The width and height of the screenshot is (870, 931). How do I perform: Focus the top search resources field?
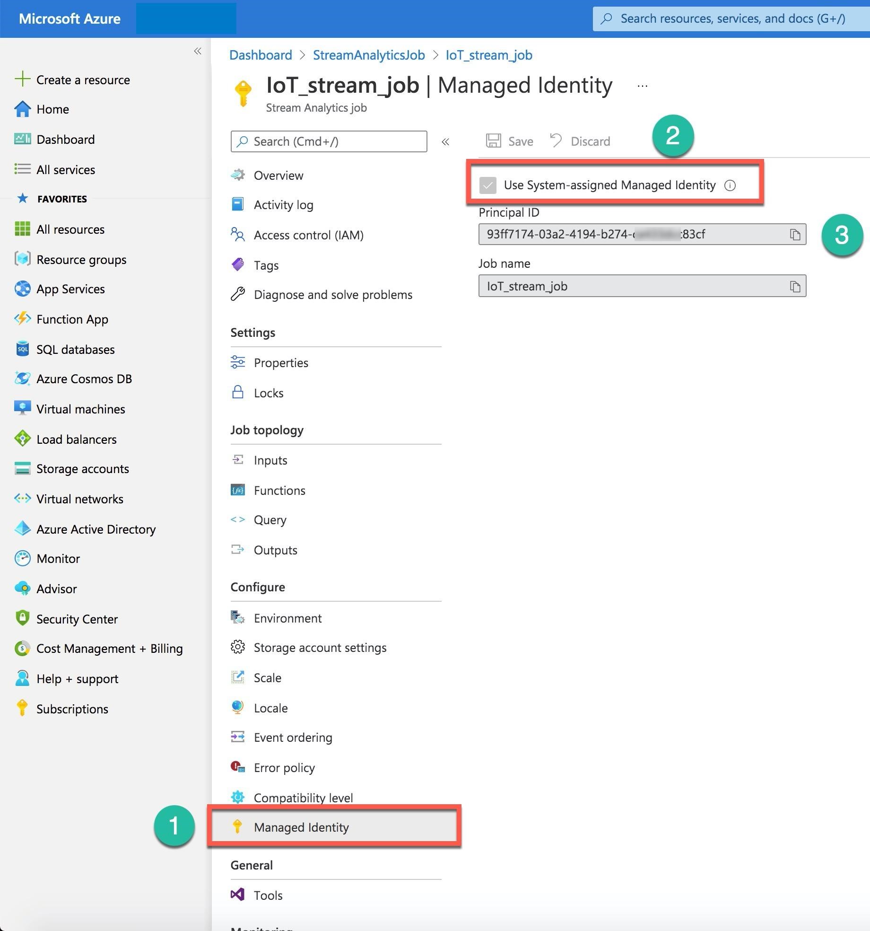(x=731, y=18)
